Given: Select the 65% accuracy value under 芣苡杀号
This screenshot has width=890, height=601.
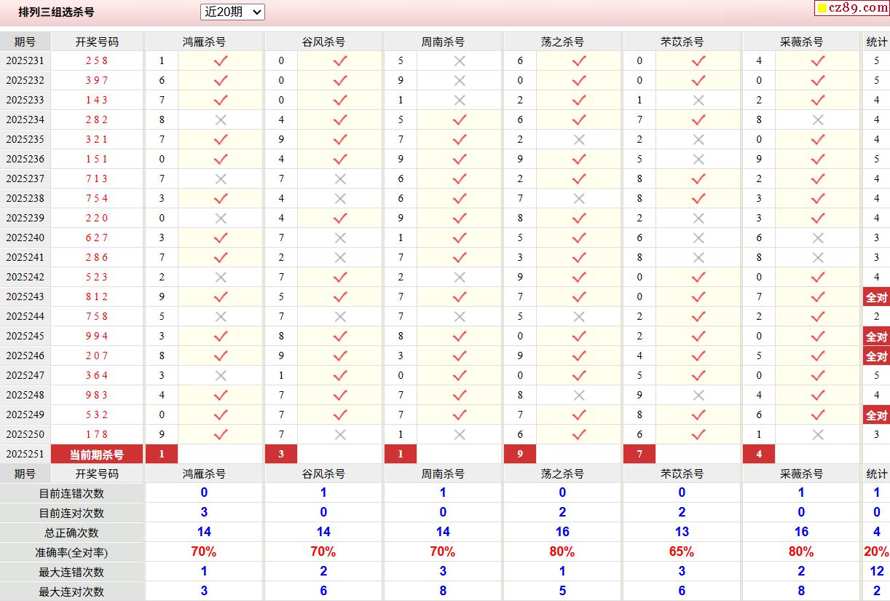Looking at the screenshot, I should click(x=682, y=551).
